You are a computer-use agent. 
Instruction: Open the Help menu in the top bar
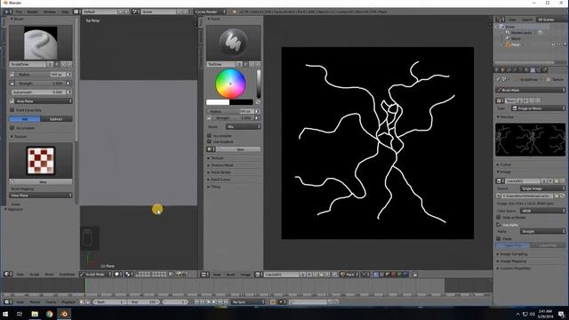(x=65, y=12)
